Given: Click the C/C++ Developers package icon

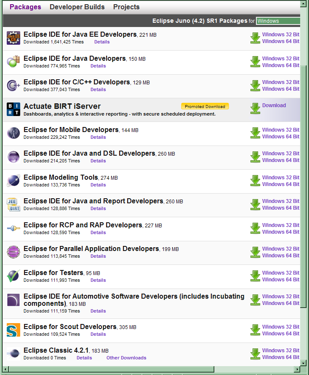Looking at the screenshot, I should (x=13, y=85).
